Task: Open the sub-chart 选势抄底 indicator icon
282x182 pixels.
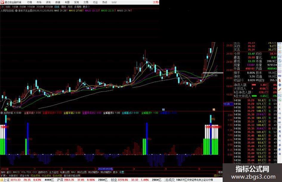Action: point(1,113)
